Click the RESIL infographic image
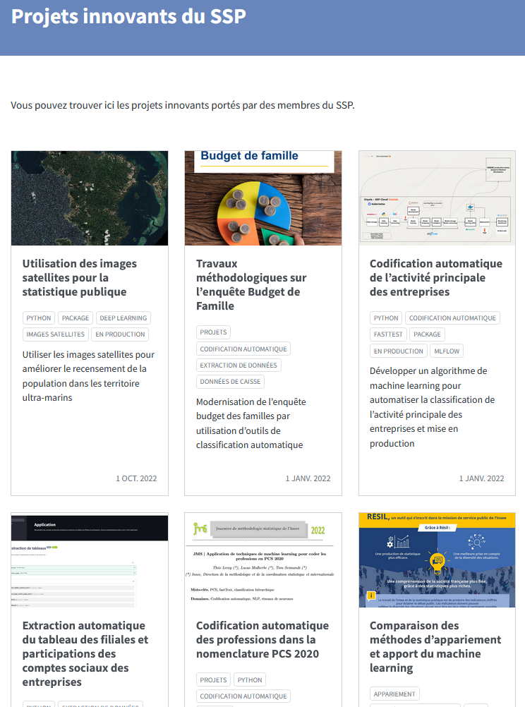 (x=437, y=560)
